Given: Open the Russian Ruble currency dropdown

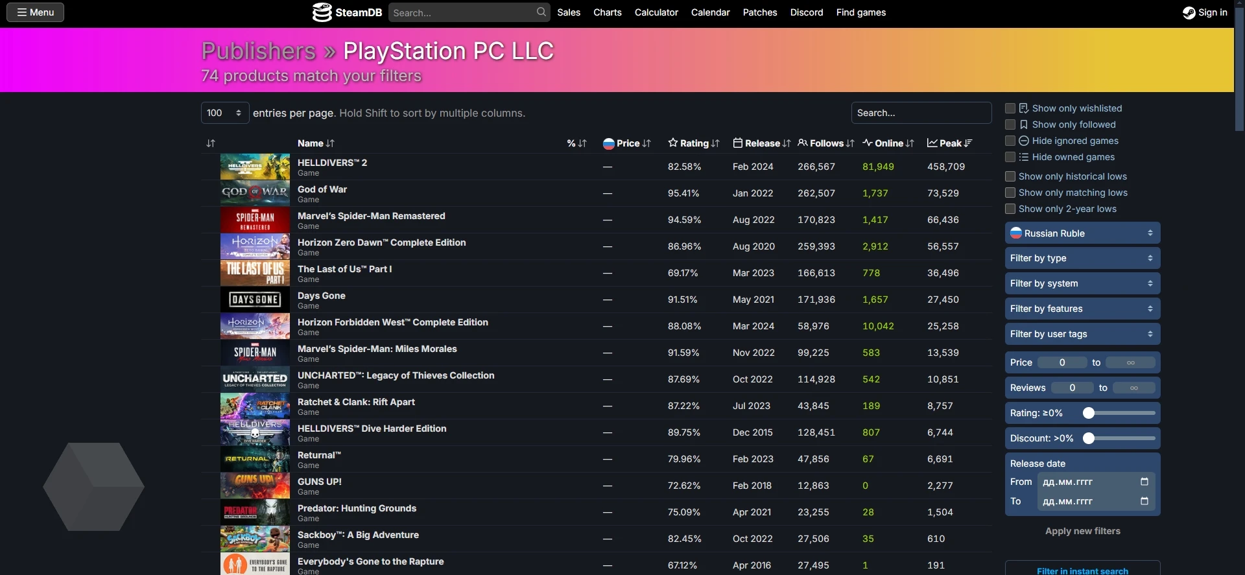Looking at the screenshot, I should coord(1082,233).
